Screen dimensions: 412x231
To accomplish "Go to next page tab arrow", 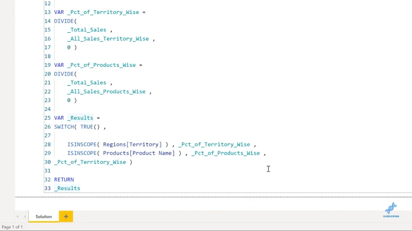I will pyautogui.click(x=25, y=217).
